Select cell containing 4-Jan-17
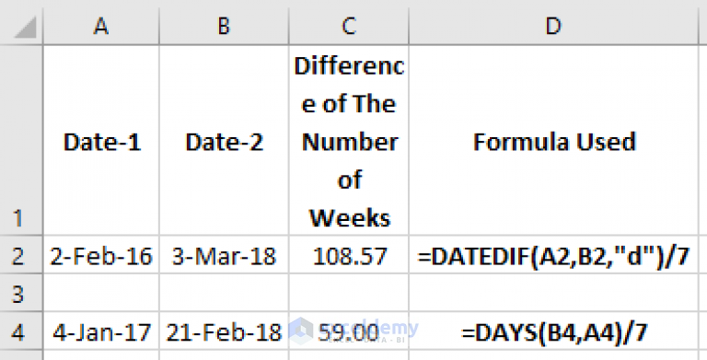 click(x=101, y=331)
